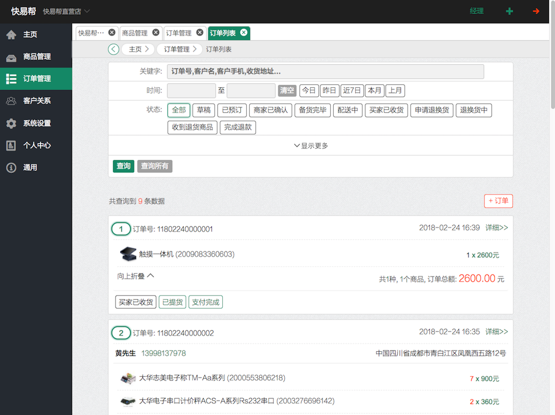This screenshot has height=415, width=555.
Task: Click the 近7日 quick date button
Action: [x=352, y=90]
